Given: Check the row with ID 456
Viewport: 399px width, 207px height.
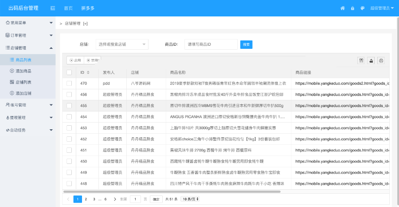Looking at the screenshot, I should pos(69,95).
